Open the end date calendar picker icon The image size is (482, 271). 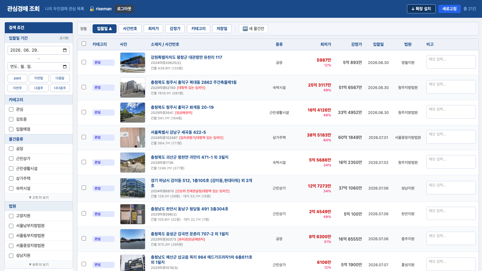click(65, 67)
